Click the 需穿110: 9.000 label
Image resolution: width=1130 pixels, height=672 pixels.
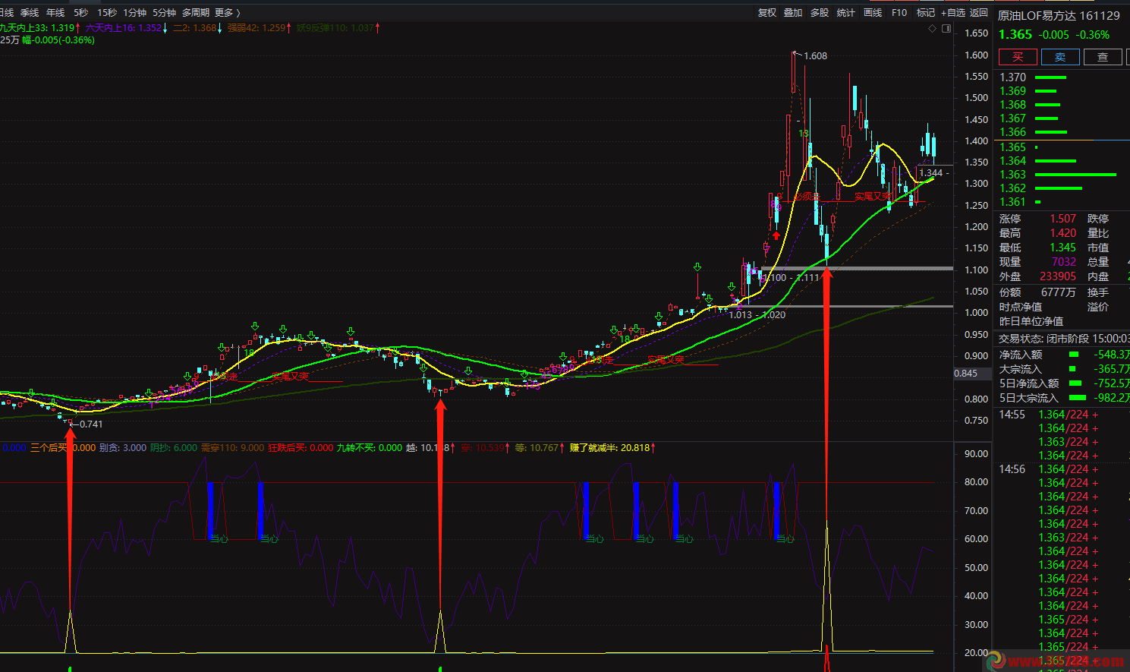tap(232, 448)
